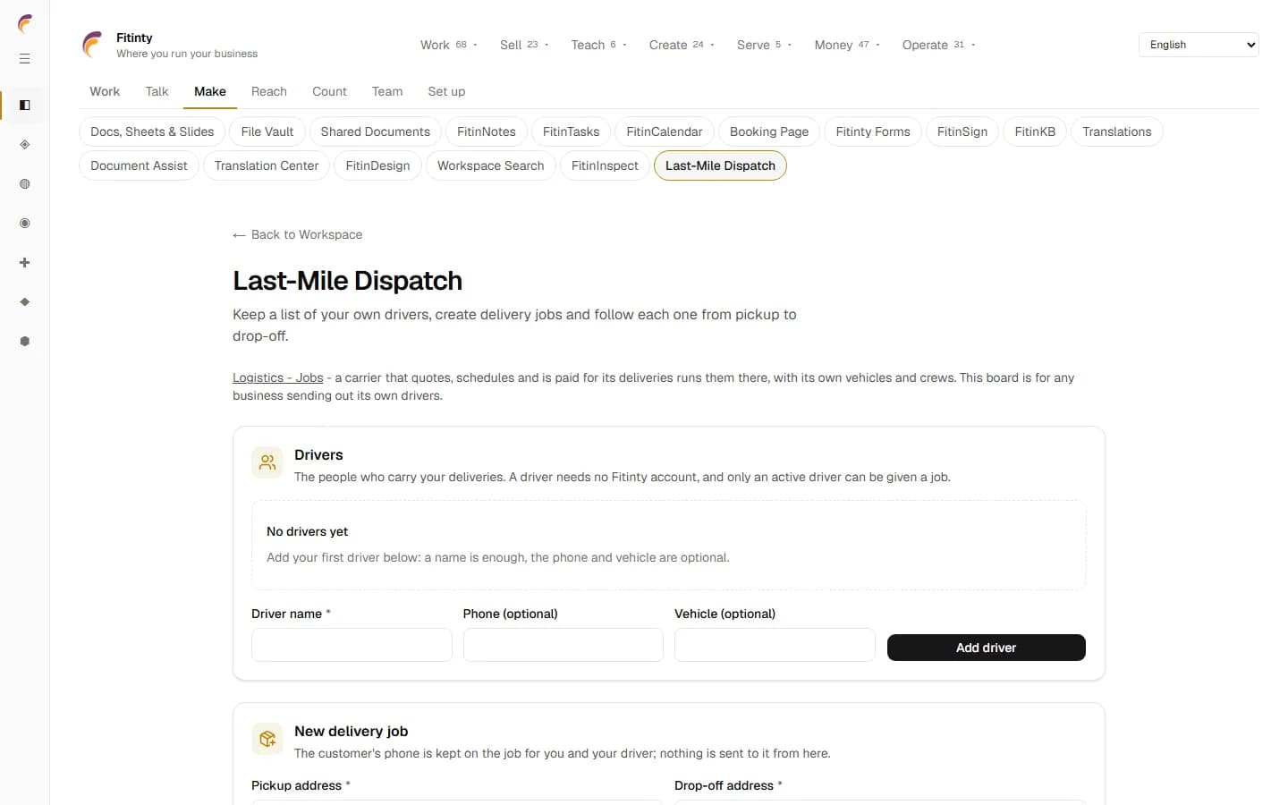The image size is (1288, 805).
Task: Expand the Operate 31 top menu
Action: [938, 45]
